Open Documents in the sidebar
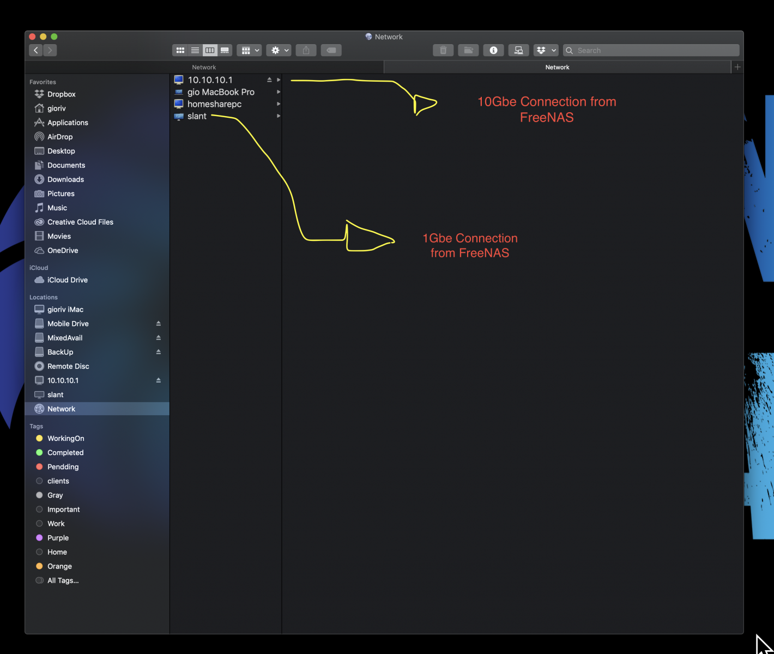This screenshot has width=774, height=654. click(x=97, y=165)
